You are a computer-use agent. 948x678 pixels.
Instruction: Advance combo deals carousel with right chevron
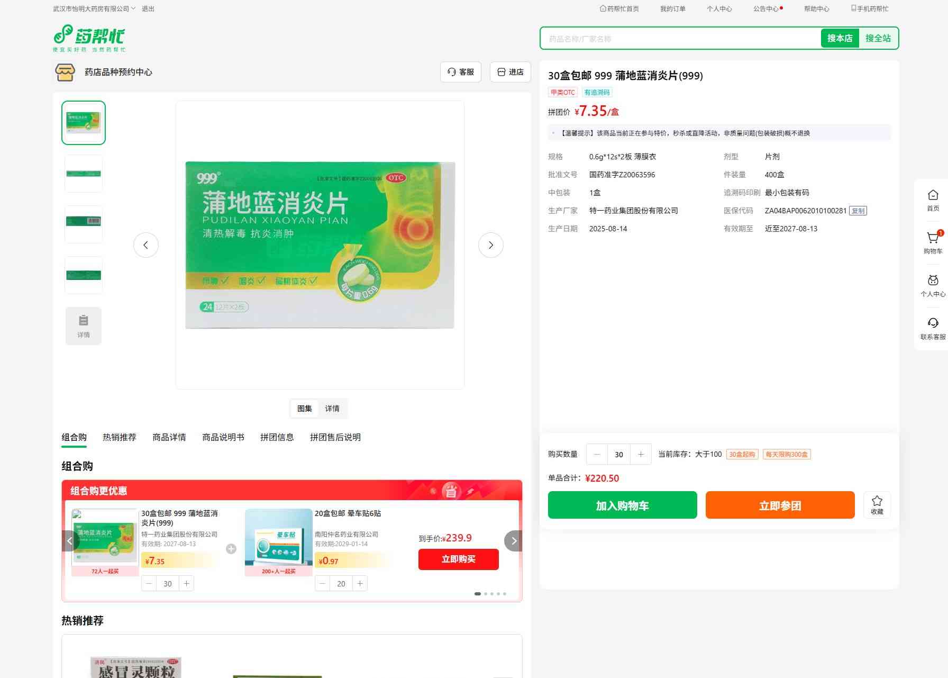(513, 541)
